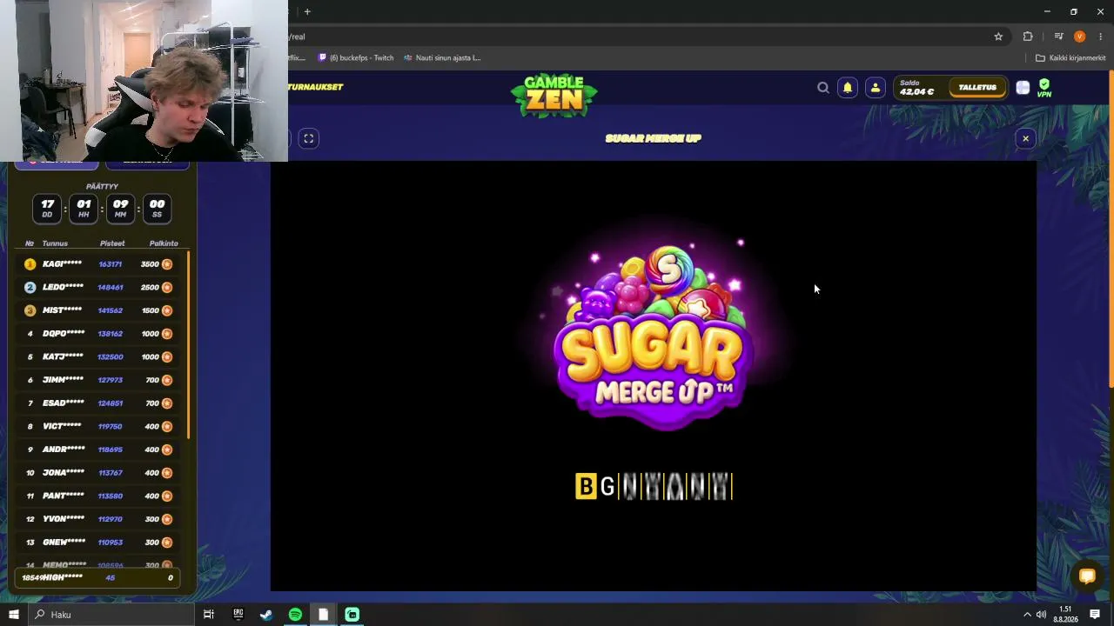
Task: Click the SUGAR MERGE UP game title
Action: pyautogui.click(x=653, y=138)
